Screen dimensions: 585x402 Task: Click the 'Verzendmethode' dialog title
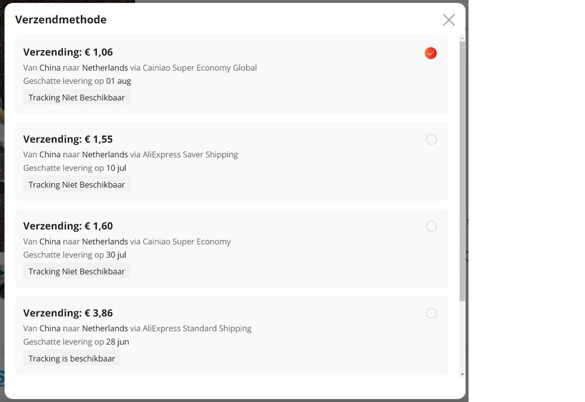point(61,20)
